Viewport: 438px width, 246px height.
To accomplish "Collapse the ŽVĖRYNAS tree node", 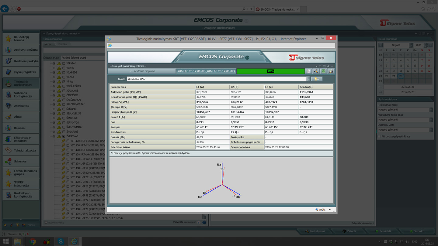I will (x=54, y=136).
